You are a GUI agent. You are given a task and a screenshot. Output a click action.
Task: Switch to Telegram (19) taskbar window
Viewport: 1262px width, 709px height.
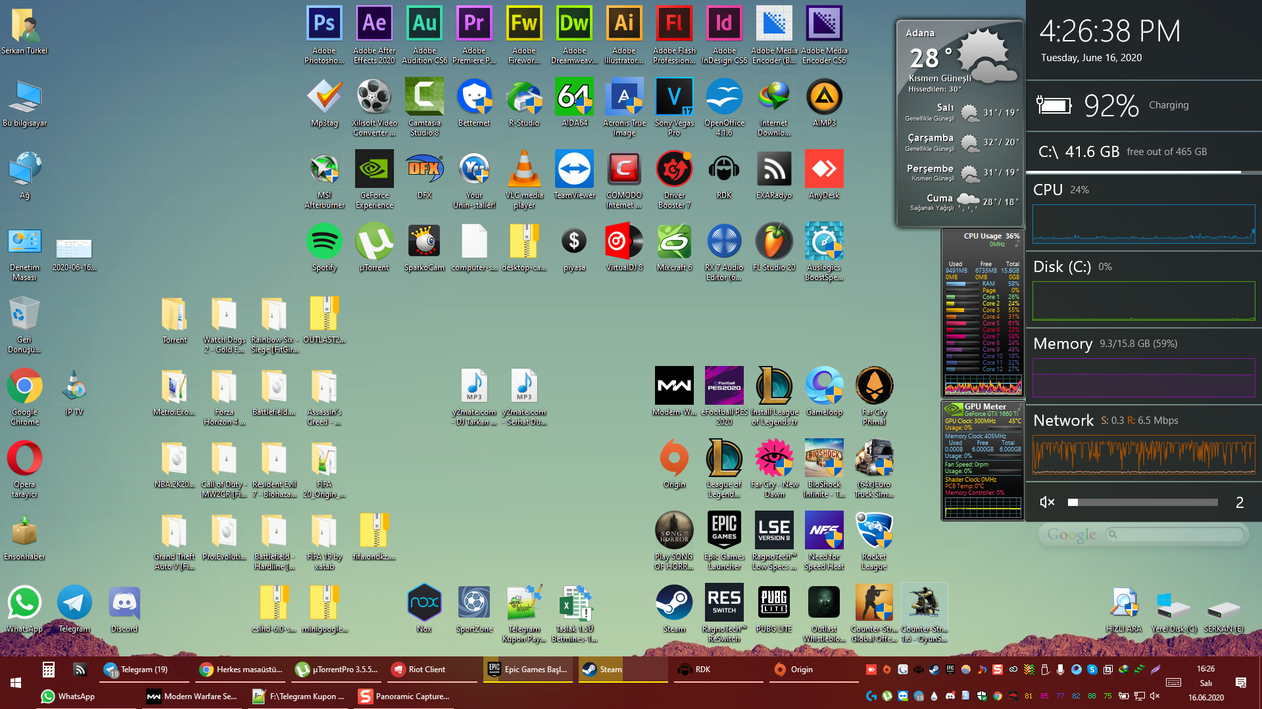[x=144, y=670]
